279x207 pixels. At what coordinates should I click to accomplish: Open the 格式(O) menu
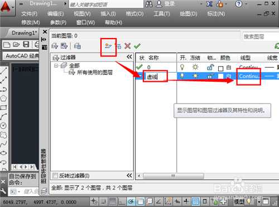(x=134, y=14)
